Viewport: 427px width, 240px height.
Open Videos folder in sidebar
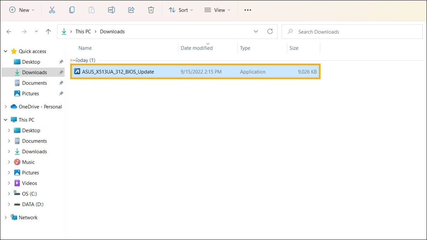tap(30, 183)
